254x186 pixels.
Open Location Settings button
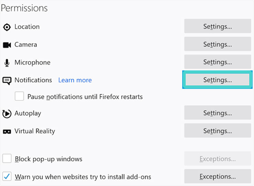point(218,26)
